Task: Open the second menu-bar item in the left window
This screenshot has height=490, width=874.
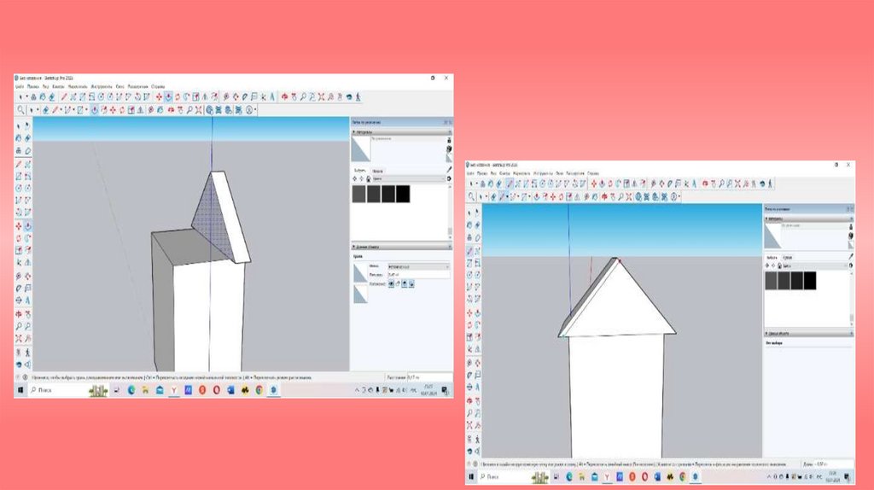Action: coord(33,86)
